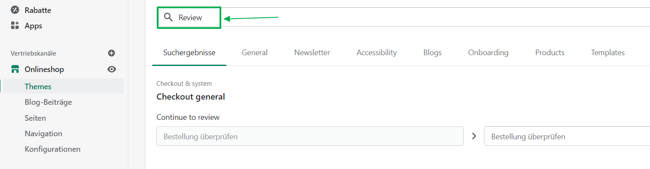Click the Rabatte discount icon
This screenshot has width=650, height=169.
coord(15,9)
